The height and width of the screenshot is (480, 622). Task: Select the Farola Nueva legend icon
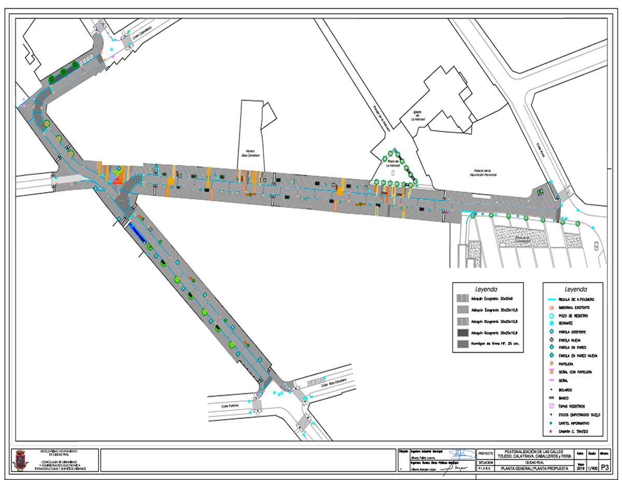tap(552, 340)
